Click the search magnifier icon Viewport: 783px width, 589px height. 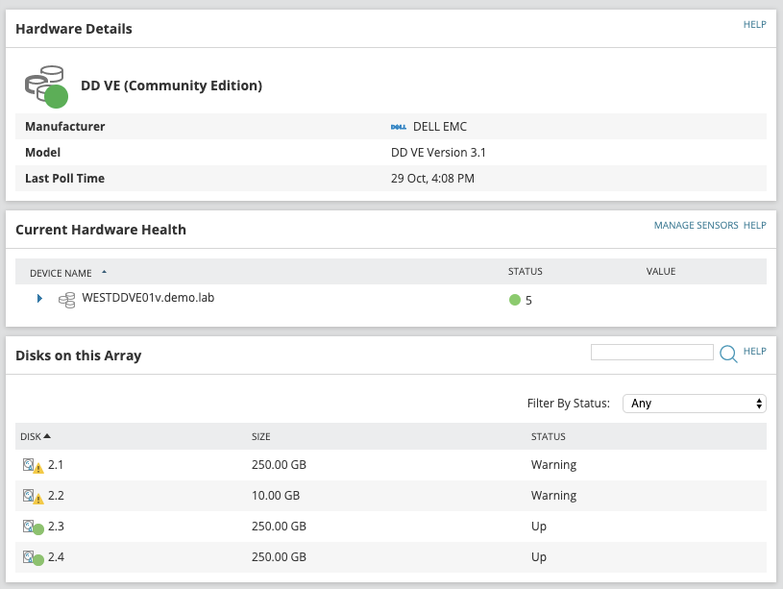[x=728, y=354]
